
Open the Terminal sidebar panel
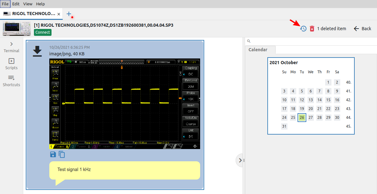coord(11,47)
